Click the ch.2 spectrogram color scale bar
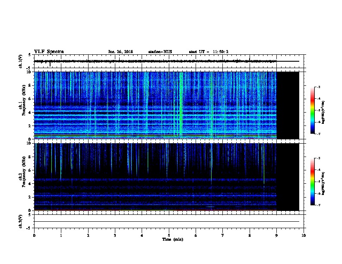 tap(312, 182)
